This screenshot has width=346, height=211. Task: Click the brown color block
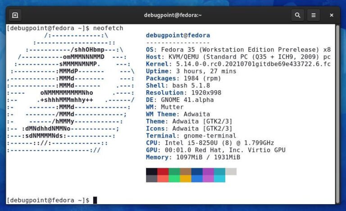click(x=186, y=171)
